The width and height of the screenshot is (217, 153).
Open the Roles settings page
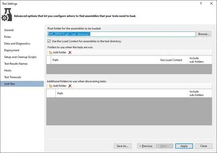click(8, 37)
